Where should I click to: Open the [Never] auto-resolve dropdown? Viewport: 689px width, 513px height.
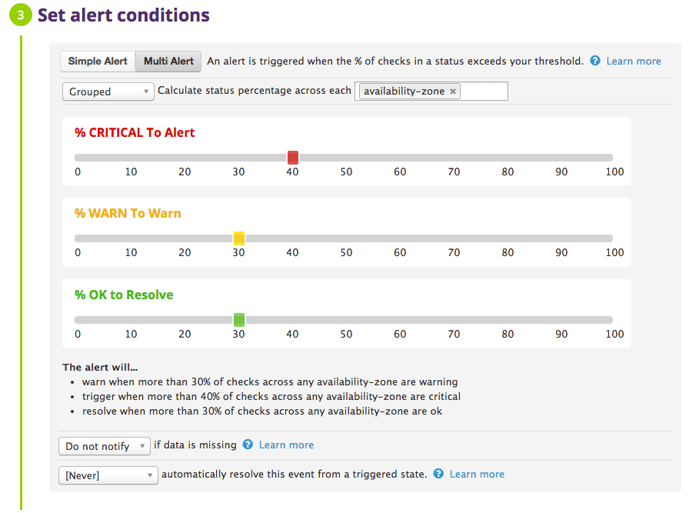click(108, 475)
